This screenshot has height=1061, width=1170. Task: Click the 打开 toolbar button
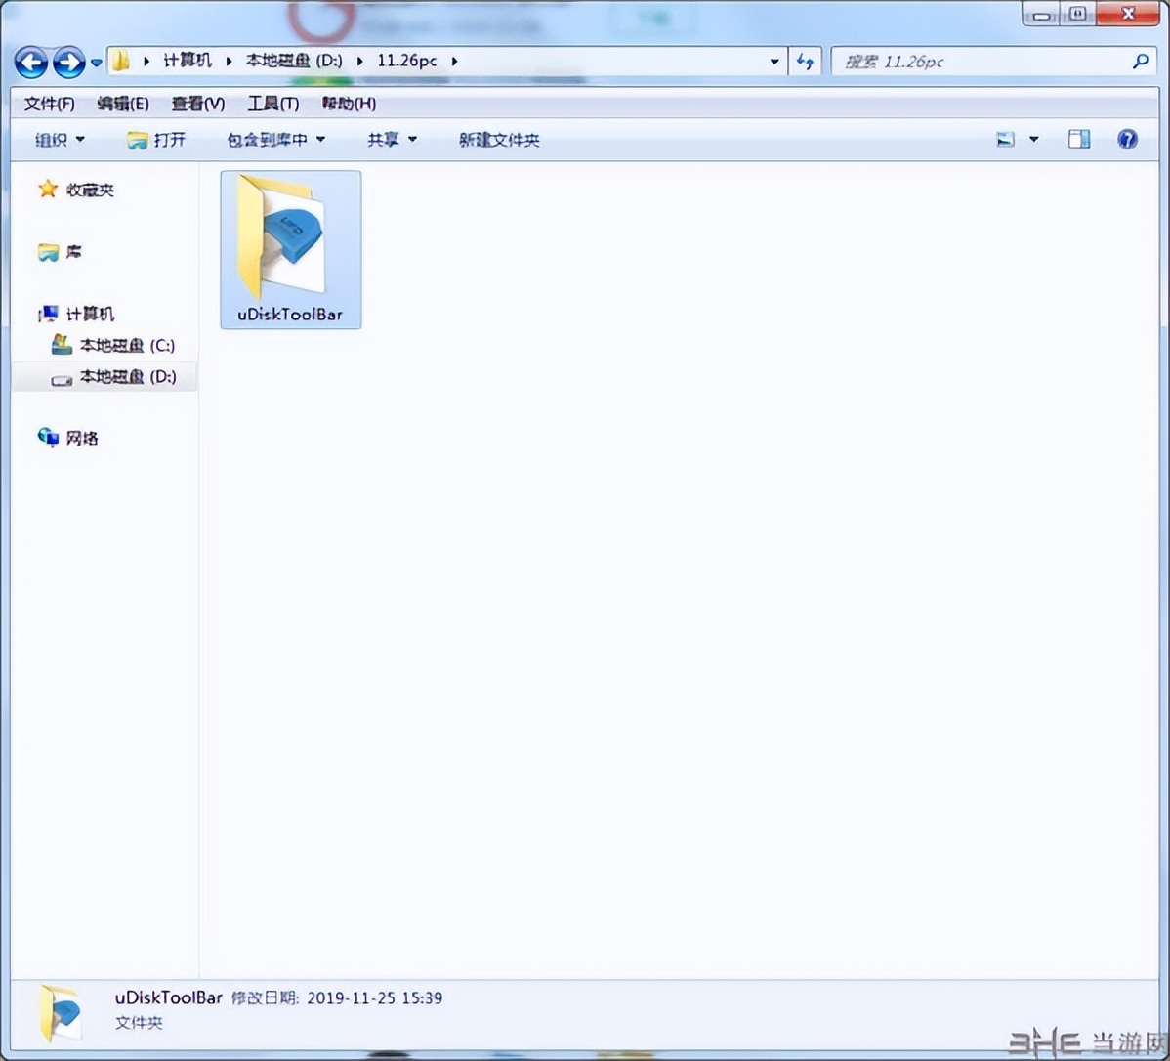pyautogui.click(x=156, y=140)
